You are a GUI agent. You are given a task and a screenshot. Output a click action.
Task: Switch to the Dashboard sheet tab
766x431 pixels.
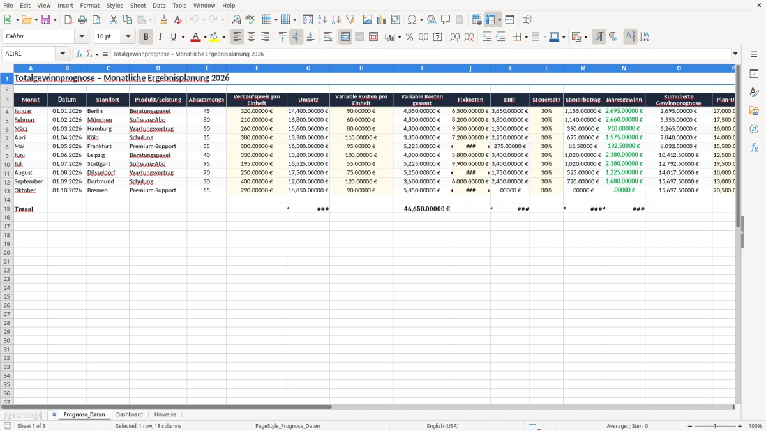tap(130, 414)
